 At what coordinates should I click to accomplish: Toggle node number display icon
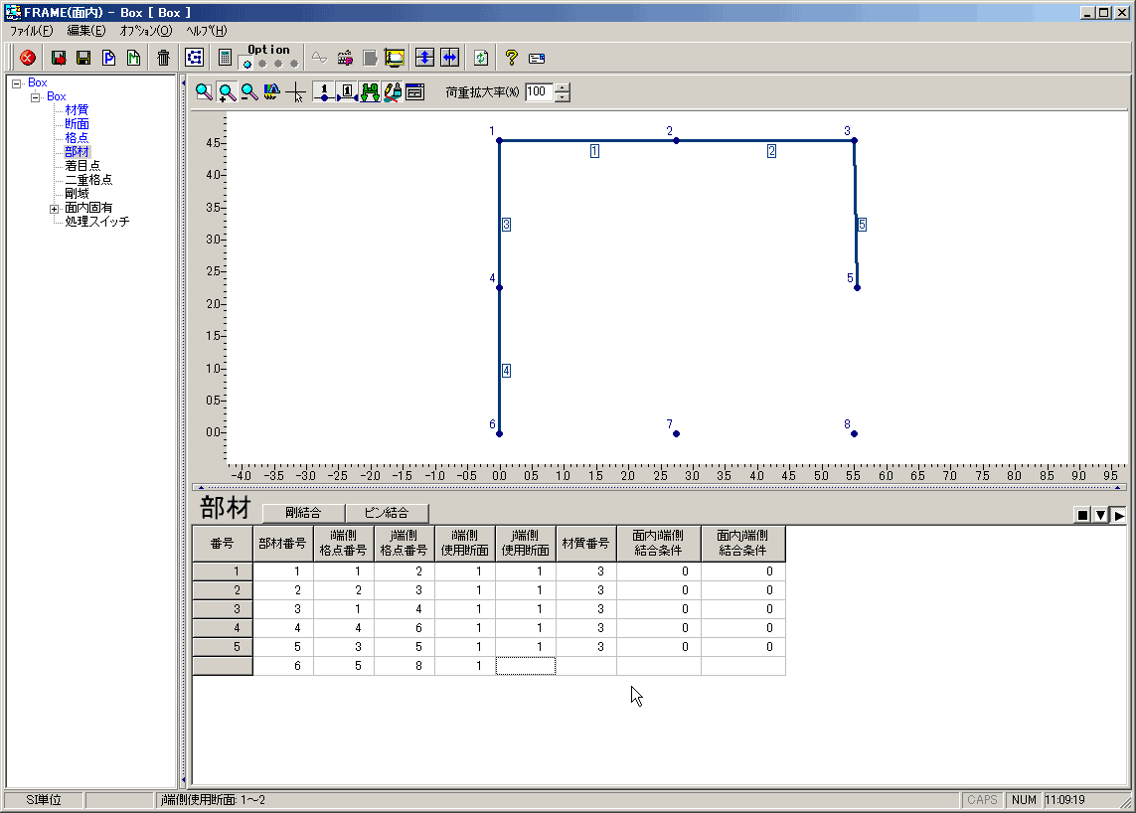[324, 92]
